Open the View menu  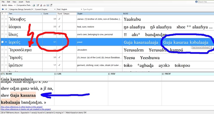14,2
